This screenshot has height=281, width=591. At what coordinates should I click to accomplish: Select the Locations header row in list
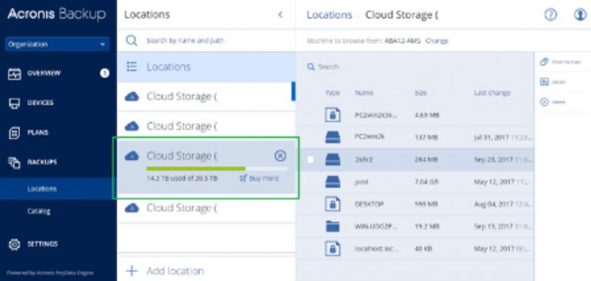(x=206, y=67)
